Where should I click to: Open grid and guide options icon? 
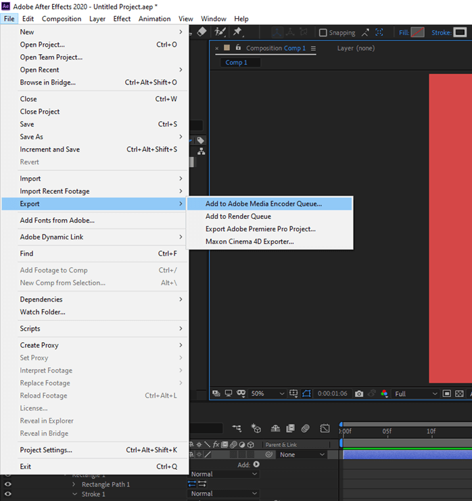(293, 393)
